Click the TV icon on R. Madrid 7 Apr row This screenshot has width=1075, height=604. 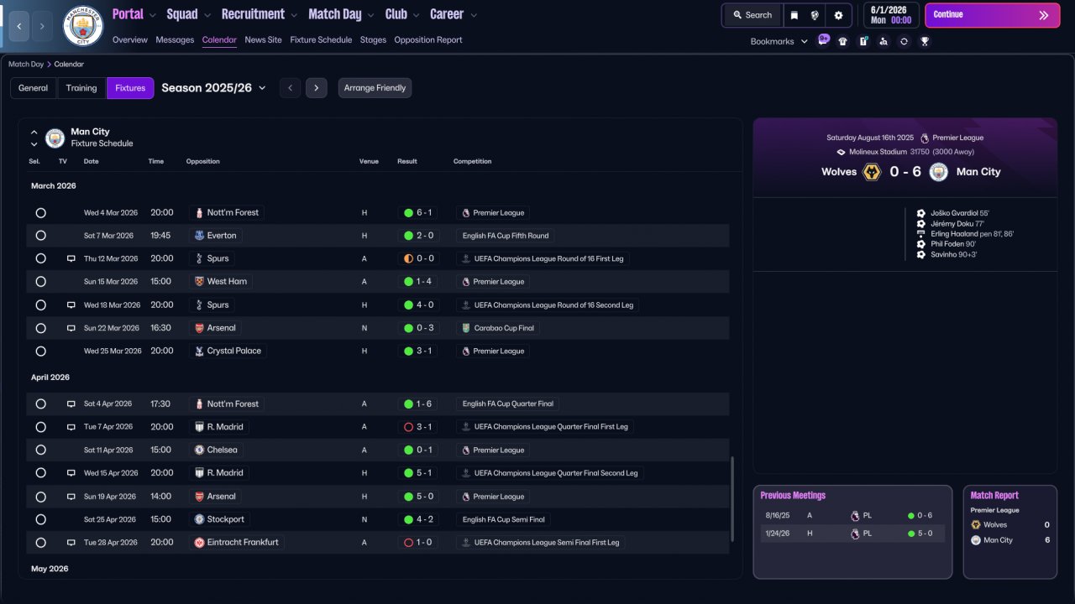(71, 427)
